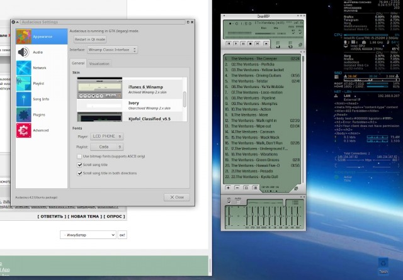The image size is (403, 280).
Task: Toggle PL window checkmark in player display
Action: pos(300,32)
